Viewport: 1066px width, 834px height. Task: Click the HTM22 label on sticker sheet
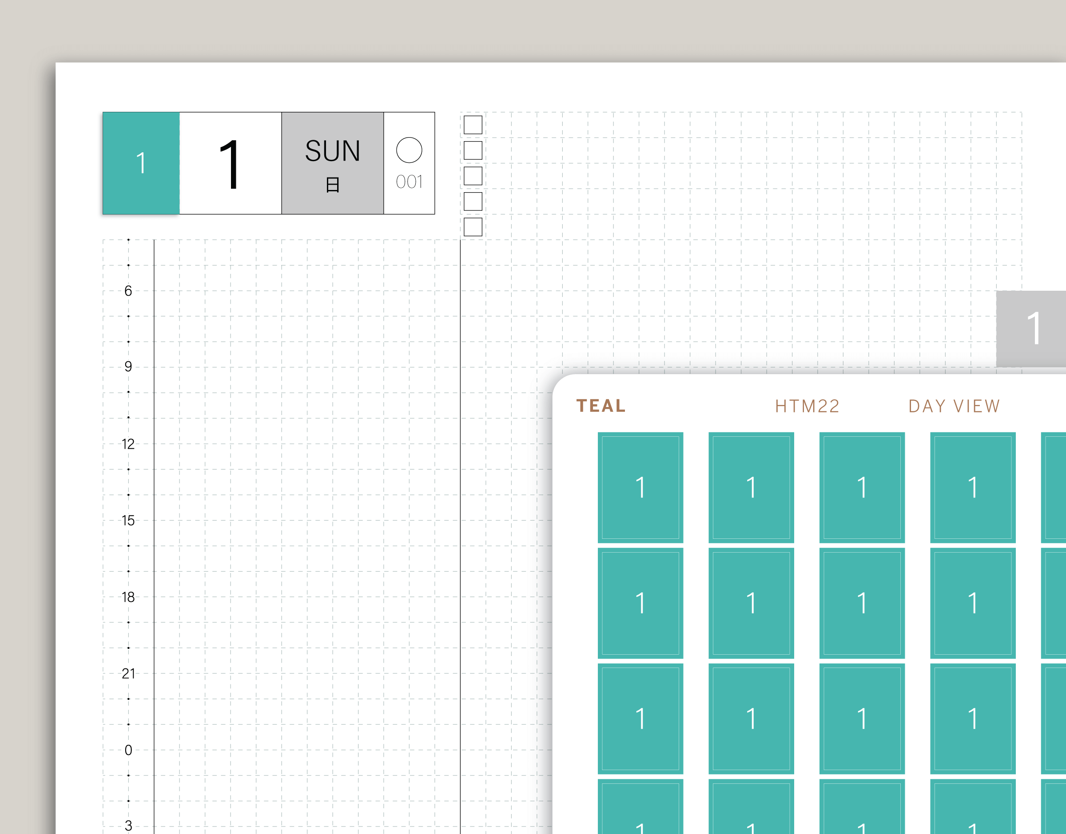(x=807, y=406)
